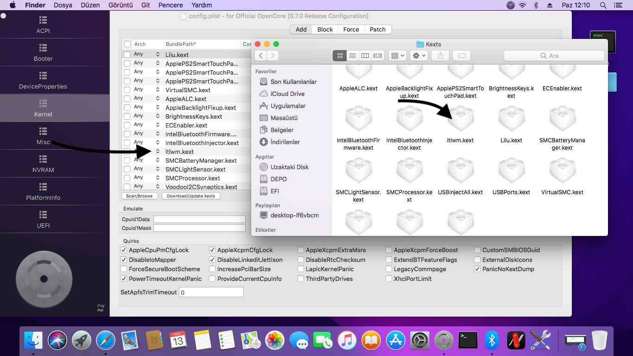Change Arch stepper for VirtualSMC.kext

158,90
